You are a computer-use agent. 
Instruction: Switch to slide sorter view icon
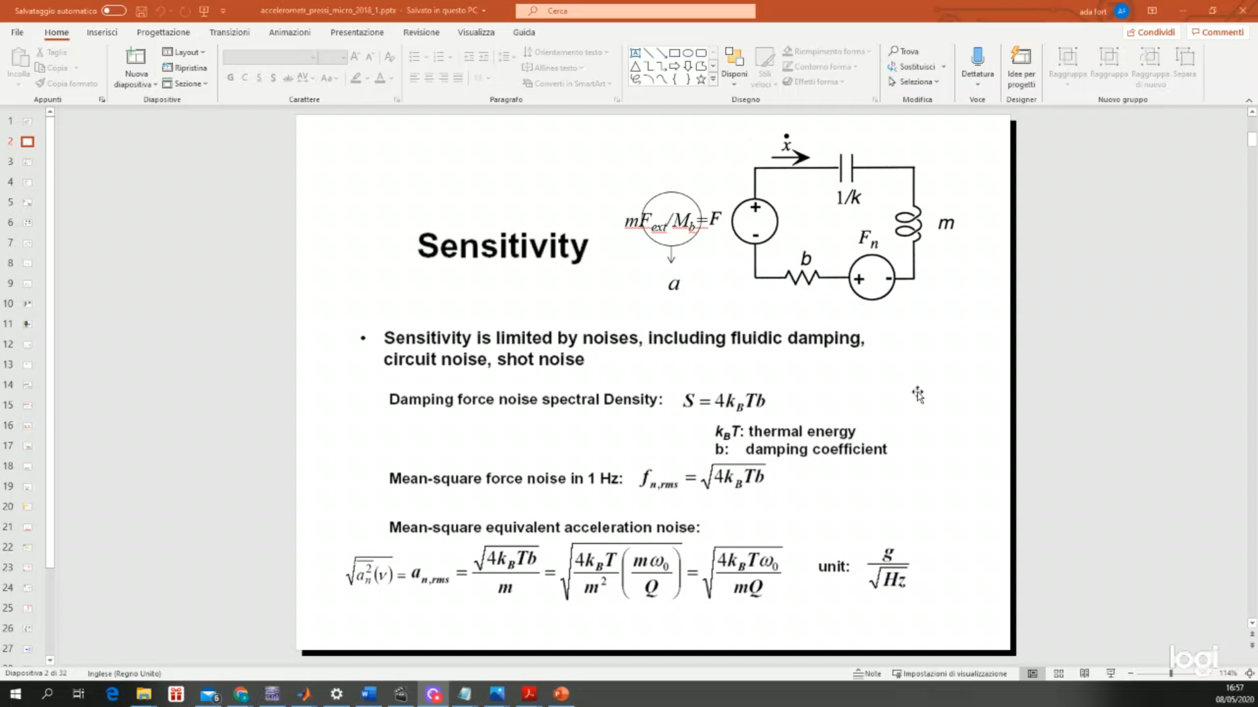pyautogui.click(x=1059, y=673)
